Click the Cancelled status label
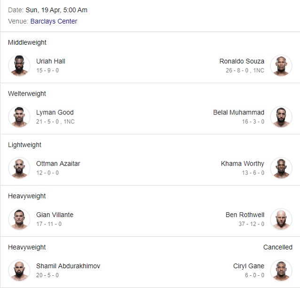Viewport: 300px width, 288px height. coord(278,247)
